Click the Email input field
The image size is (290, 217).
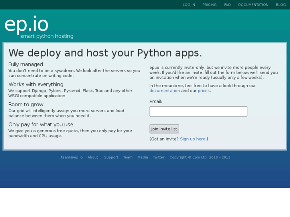click(x=198, y=111)
